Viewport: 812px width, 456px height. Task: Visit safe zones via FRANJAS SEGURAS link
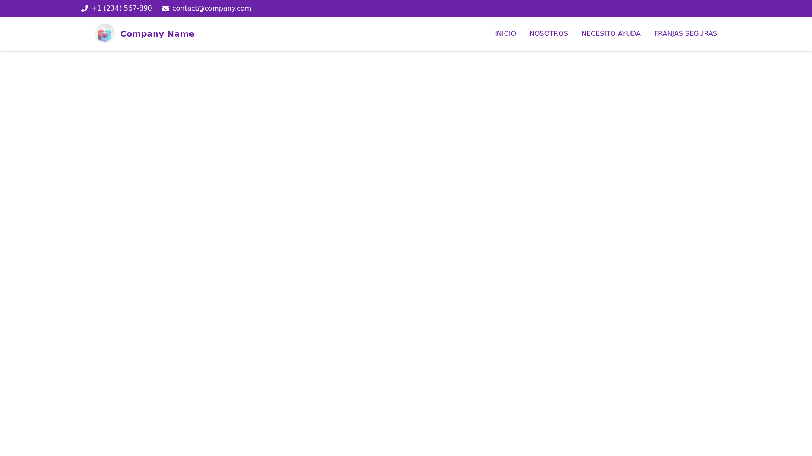tap(685, 34)
